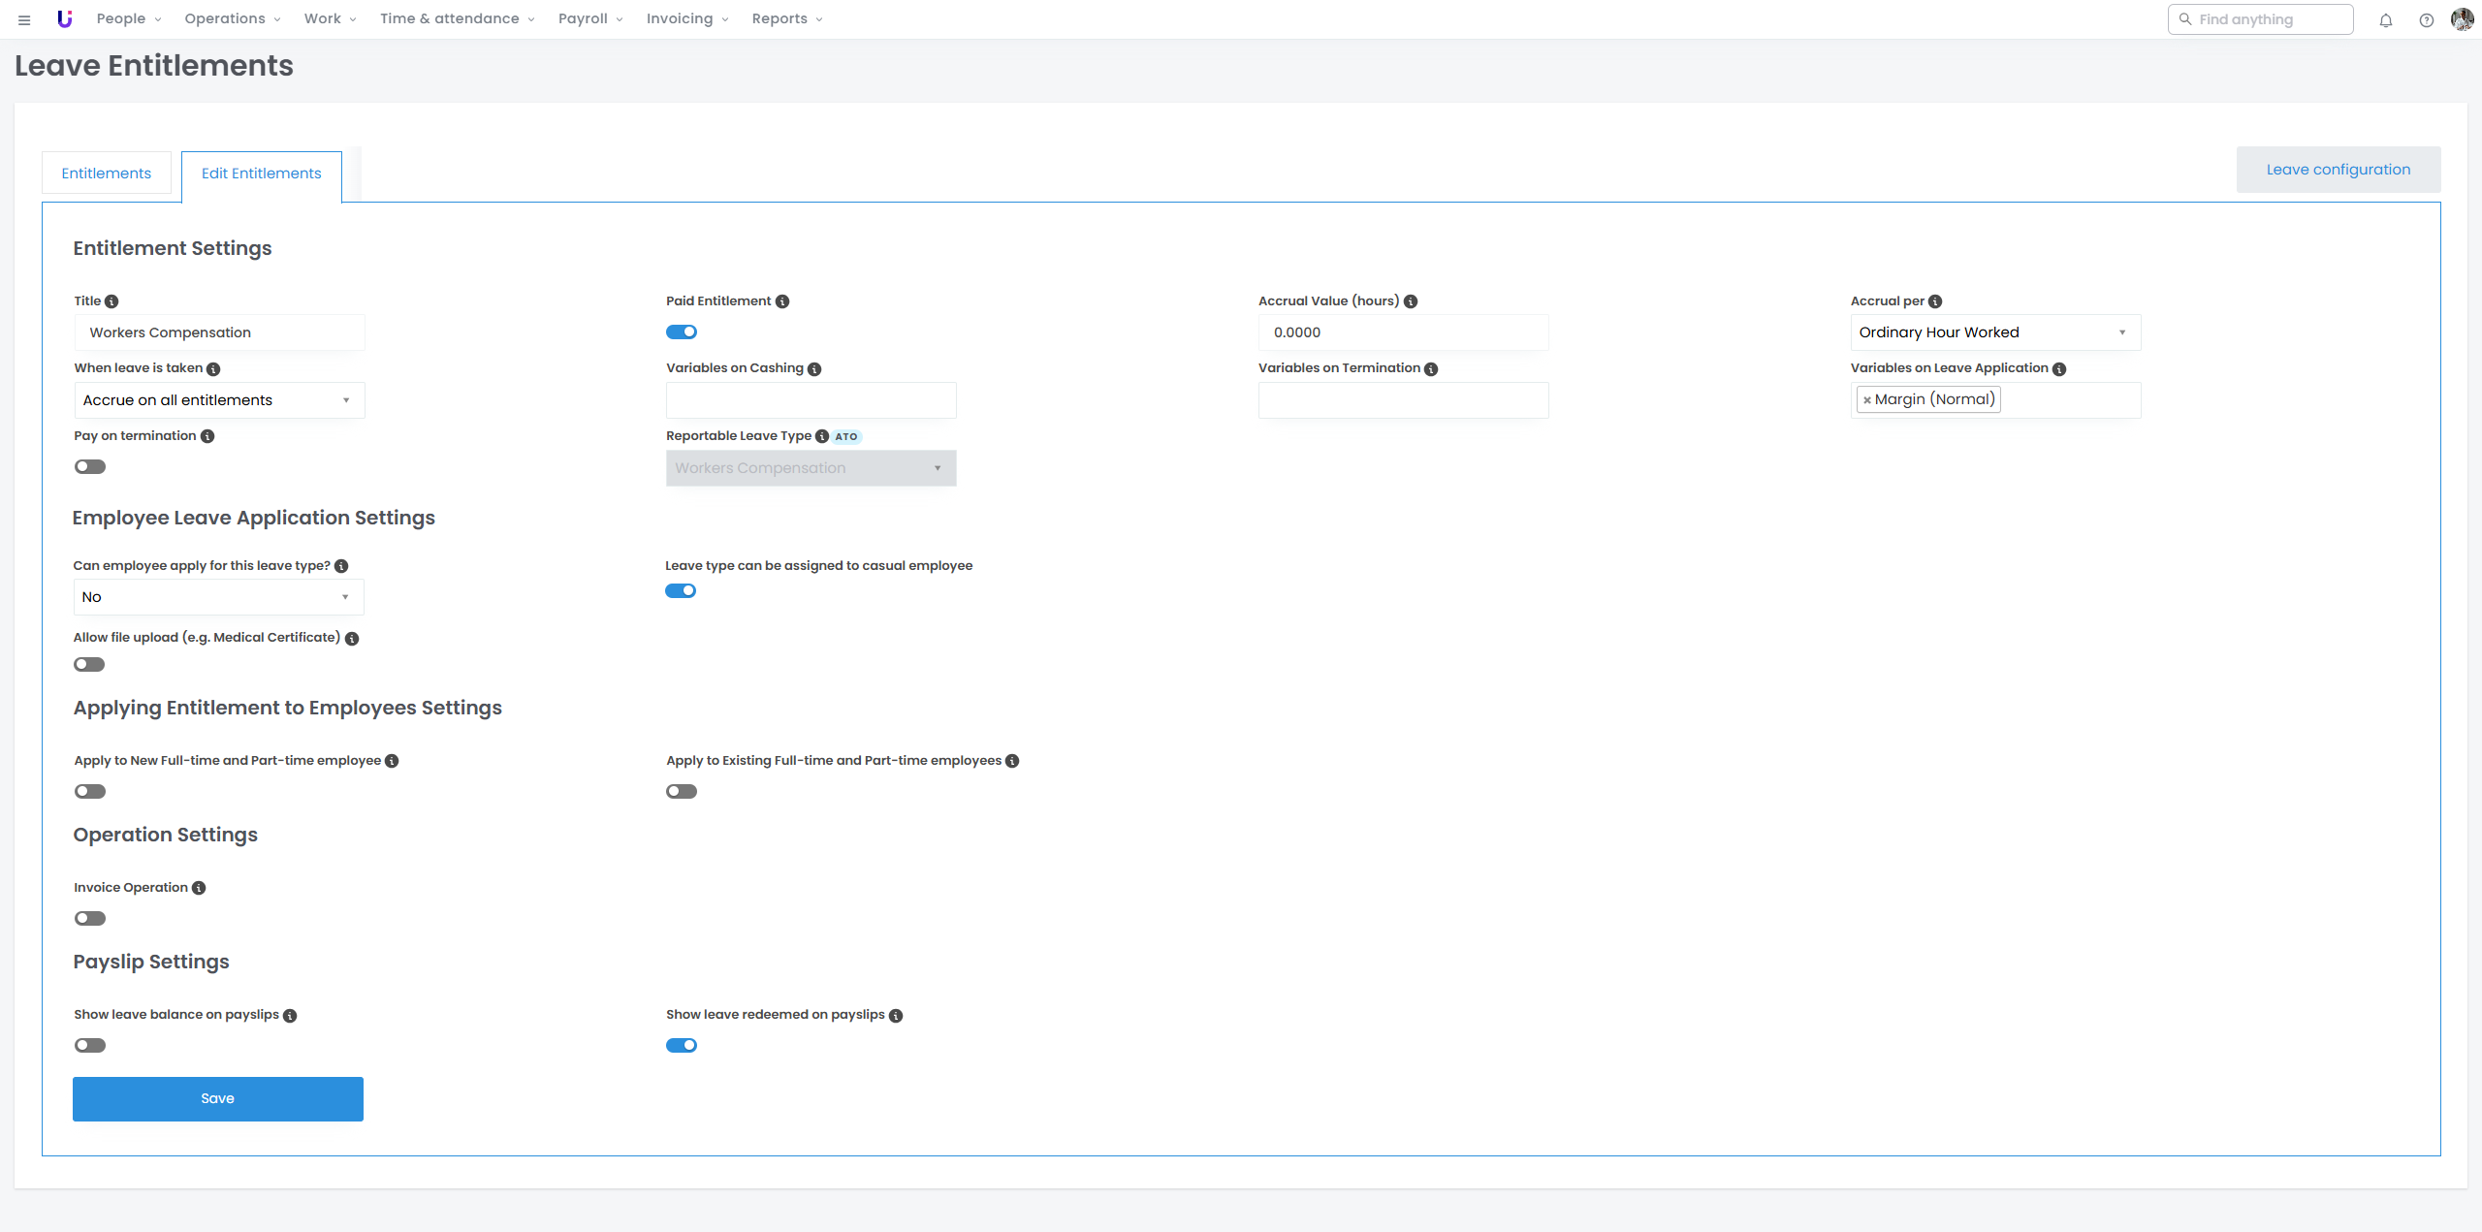Screen dimensions: 2482x1232
Task: Enable Allow file upload toggle
Action: tap(89, 665)
